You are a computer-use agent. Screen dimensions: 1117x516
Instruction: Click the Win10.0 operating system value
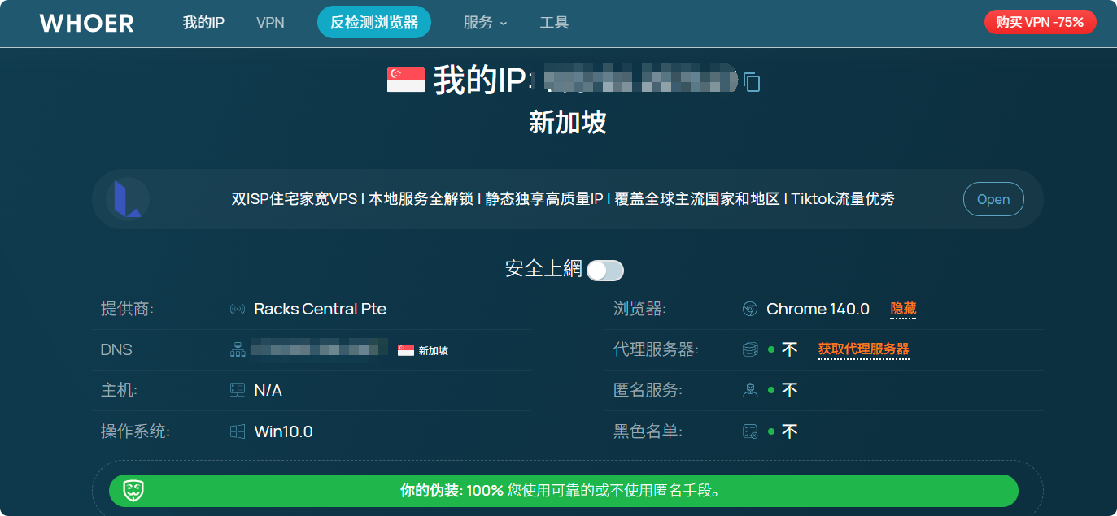(x=283, y=431)
